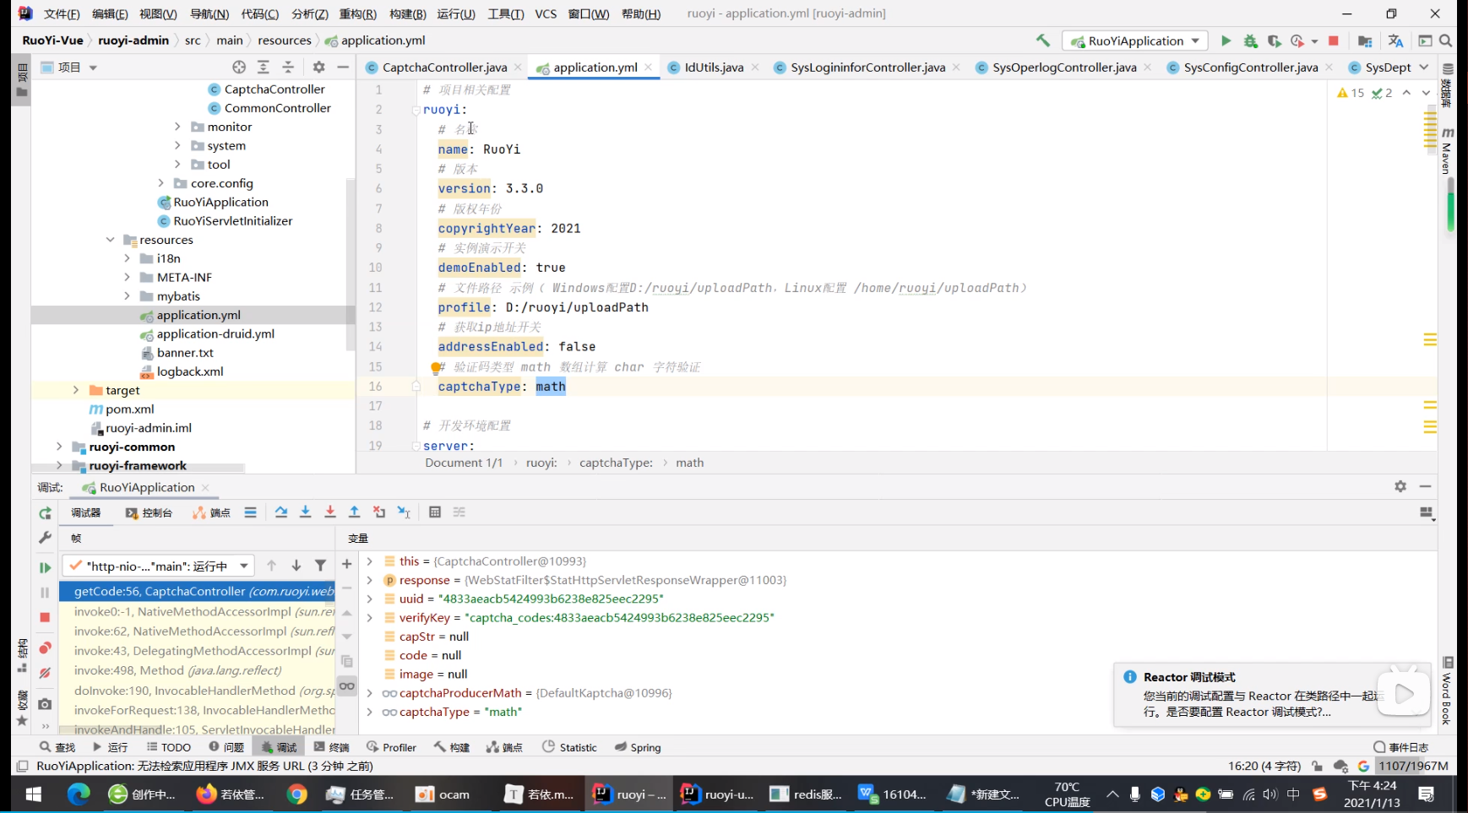Open Evaluate Expression calculator icon

435,512
